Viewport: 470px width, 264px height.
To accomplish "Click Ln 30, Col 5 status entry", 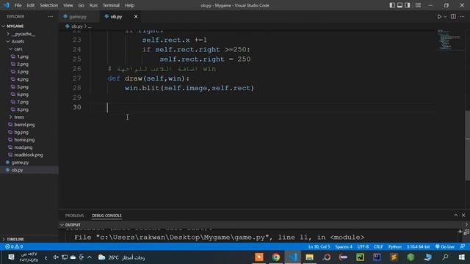I will click(319, 246).
